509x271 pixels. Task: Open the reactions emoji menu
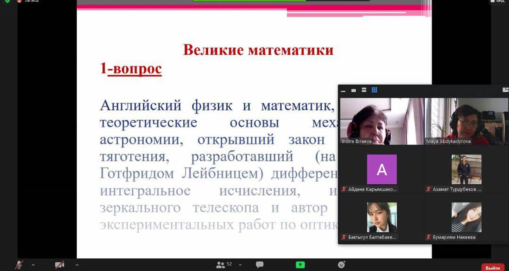[341, 265]
